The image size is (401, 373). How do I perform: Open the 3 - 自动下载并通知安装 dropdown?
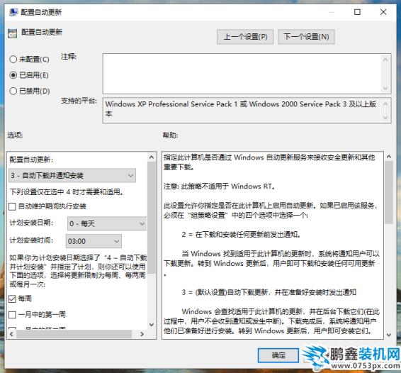(72, 175)
